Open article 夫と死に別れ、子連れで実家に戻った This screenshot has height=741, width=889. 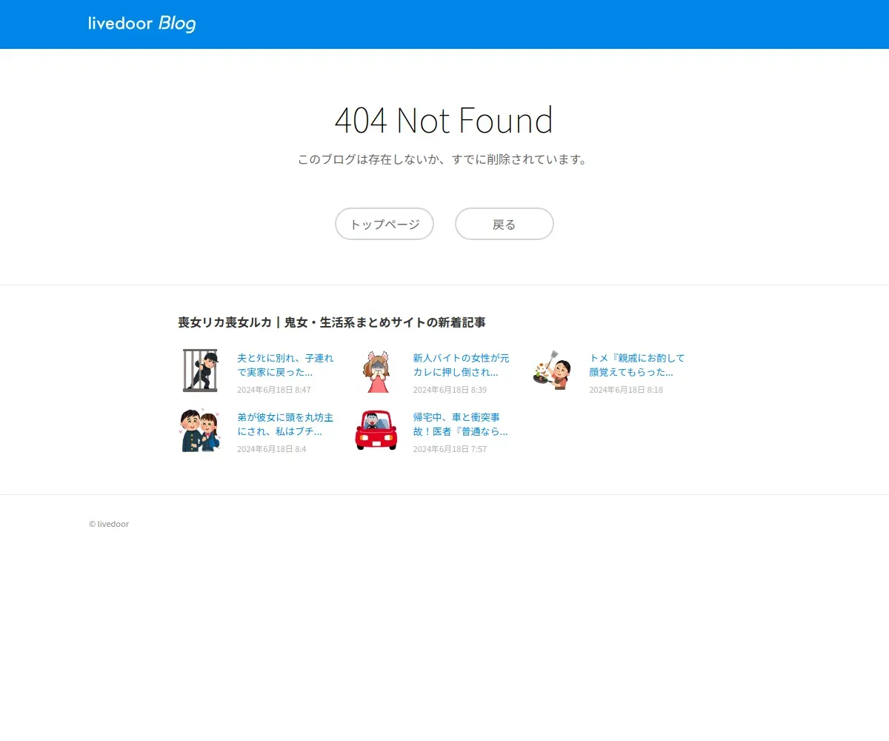(x=285, y=365)
